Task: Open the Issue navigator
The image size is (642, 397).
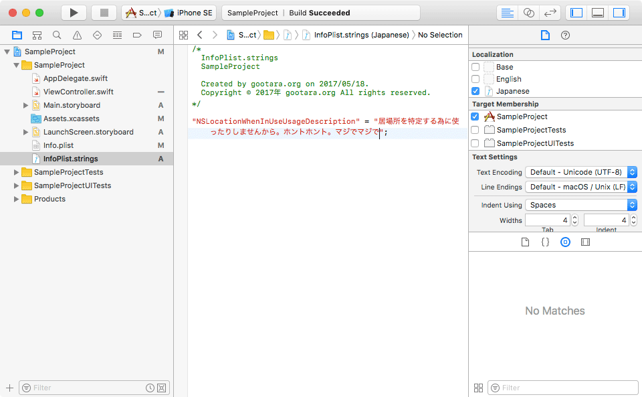Action: pyautogui.click(x=77, y=35)
